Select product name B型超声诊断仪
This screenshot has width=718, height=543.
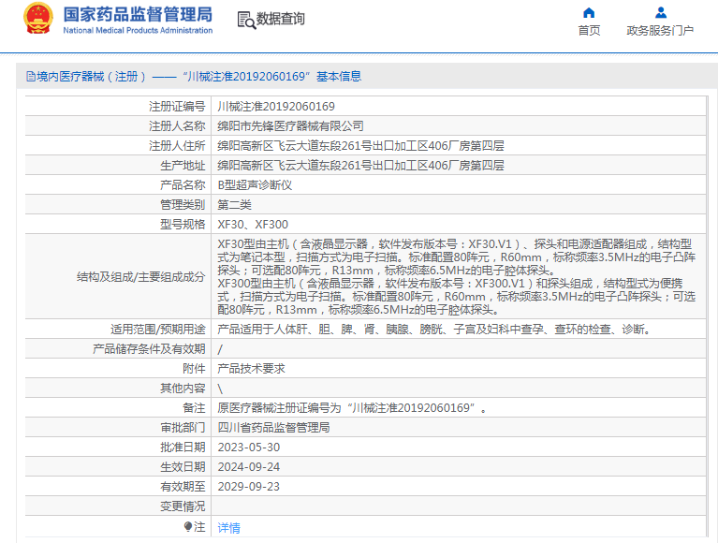click(255, 185)
